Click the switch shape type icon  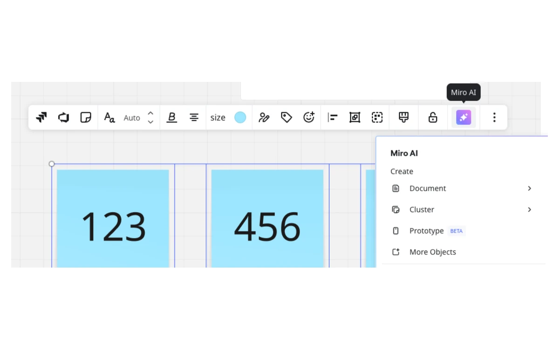tap(64, 117)
